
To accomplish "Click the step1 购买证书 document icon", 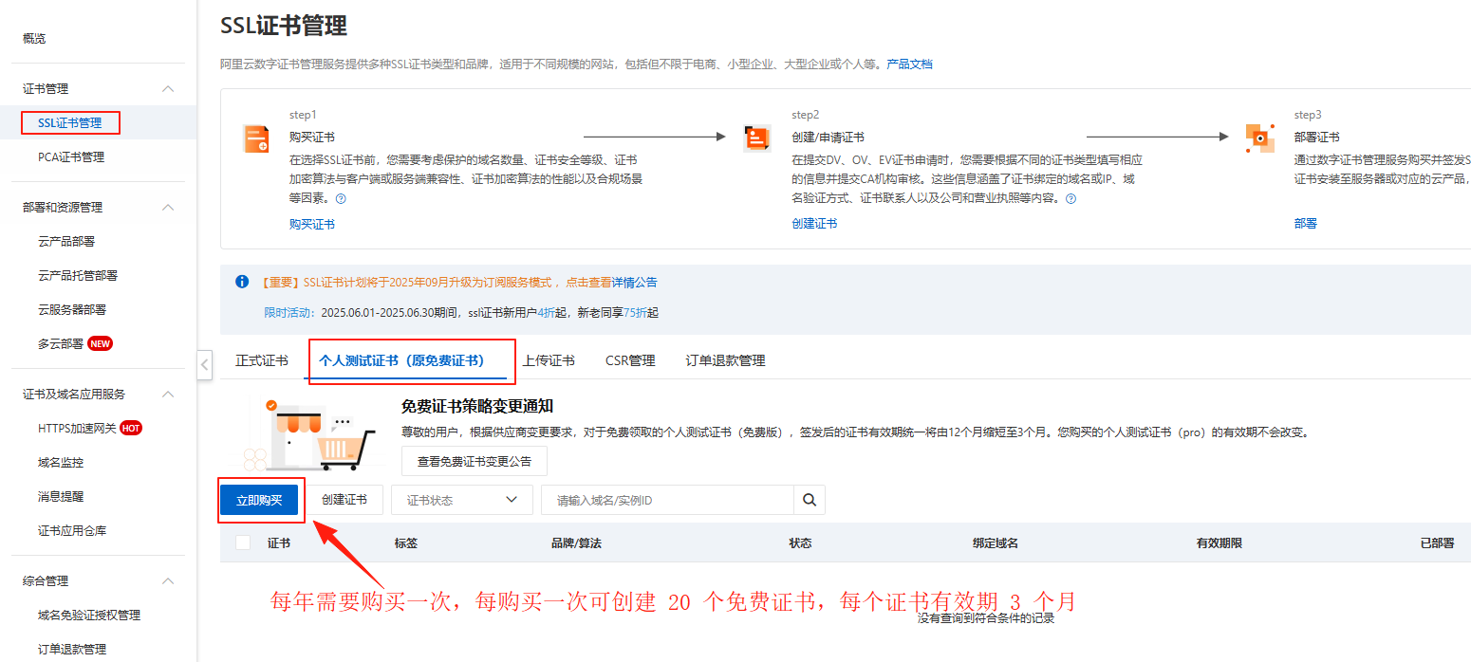I will [x=256, y=138].
